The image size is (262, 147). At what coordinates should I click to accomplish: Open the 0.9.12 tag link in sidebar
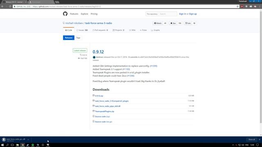click(x=84, y=55)
